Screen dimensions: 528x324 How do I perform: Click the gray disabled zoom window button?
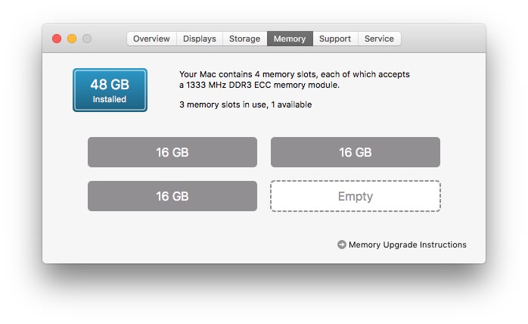point(87,39)
